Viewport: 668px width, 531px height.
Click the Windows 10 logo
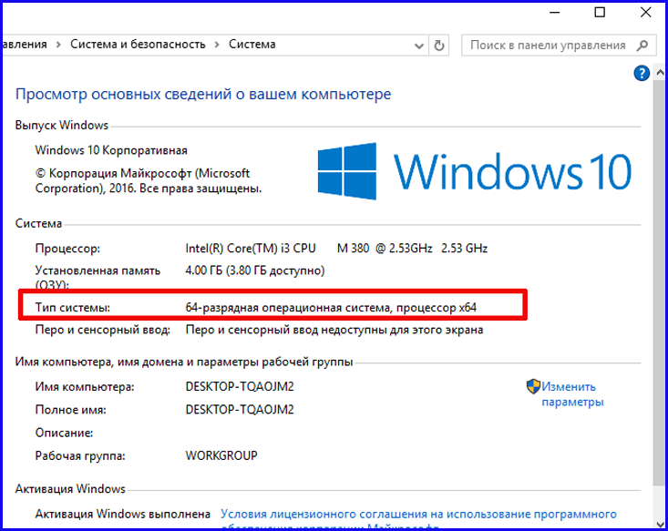(x=474, y=171)
